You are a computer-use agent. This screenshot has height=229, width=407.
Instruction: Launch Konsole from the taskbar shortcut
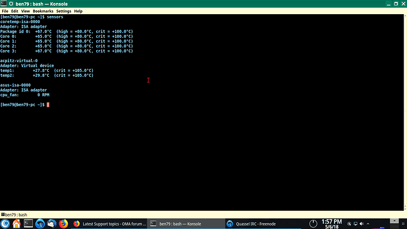pos(28,224)
